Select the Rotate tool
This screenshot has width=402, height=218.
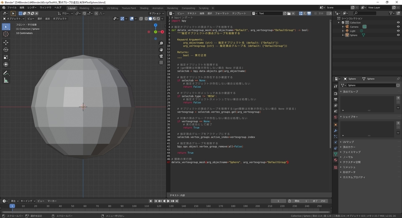(6, 50)
